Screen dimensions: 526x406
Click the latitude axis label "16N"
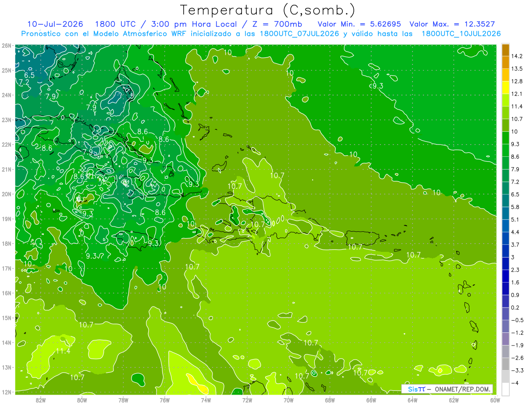6,293
